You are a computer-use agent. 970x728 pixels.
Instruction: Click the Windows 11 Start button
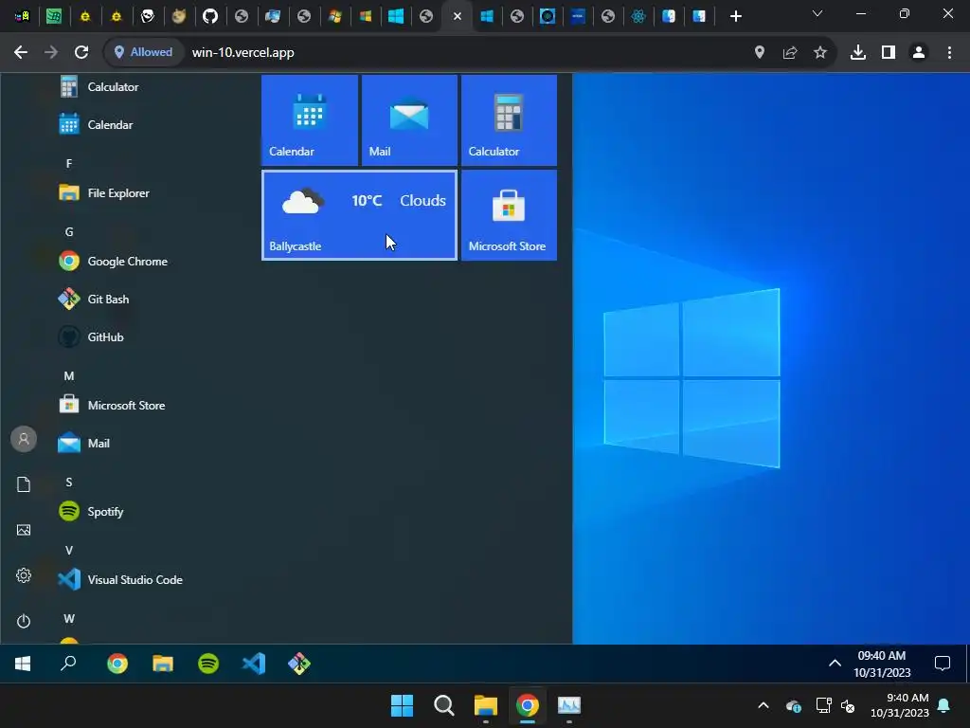coord(402,705)
